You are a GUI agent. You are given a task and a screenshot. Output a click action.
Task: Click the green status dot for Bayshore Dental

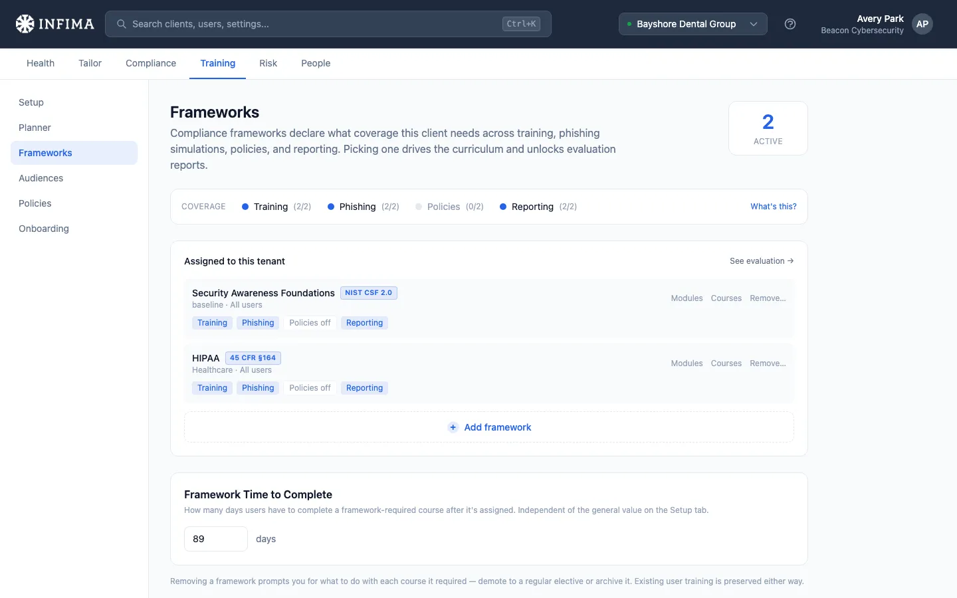pyautogui.click(x=629, y=24)
